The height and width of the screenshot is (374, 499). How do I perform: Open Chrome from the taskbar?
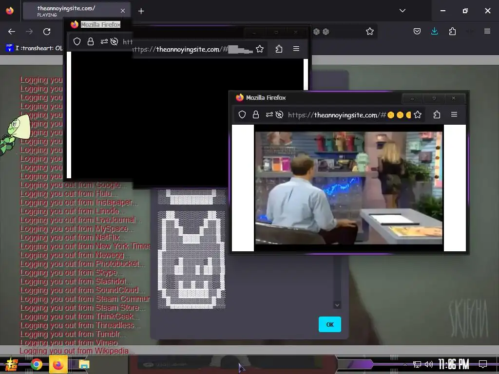click(37, 364)
